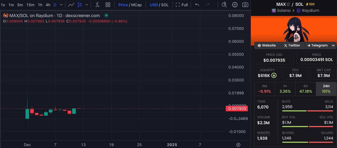
Task: Open the token Twitter link
Action: coord(292,45)
